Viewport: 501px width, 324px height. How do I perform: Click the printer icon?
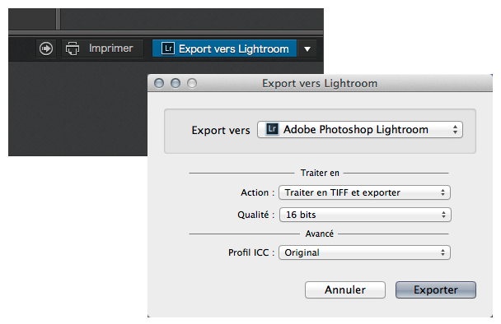73,49
